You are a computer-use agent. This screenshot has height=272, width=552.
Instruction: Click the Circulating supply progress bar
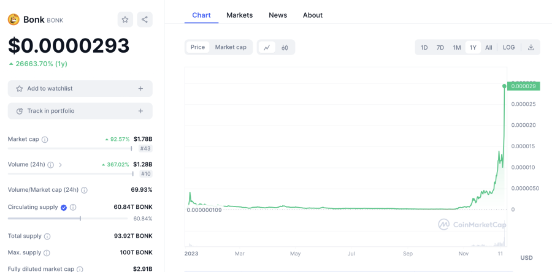(x=67, y=219)
